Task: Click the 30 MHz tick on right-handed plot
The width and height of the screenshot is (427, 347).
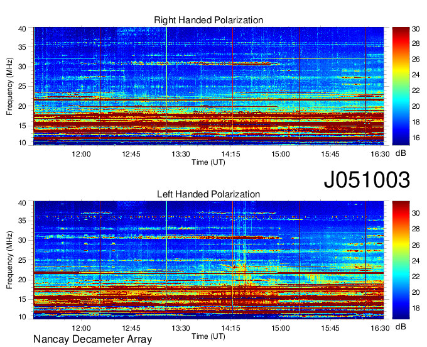Action: (x=22, y=67)
